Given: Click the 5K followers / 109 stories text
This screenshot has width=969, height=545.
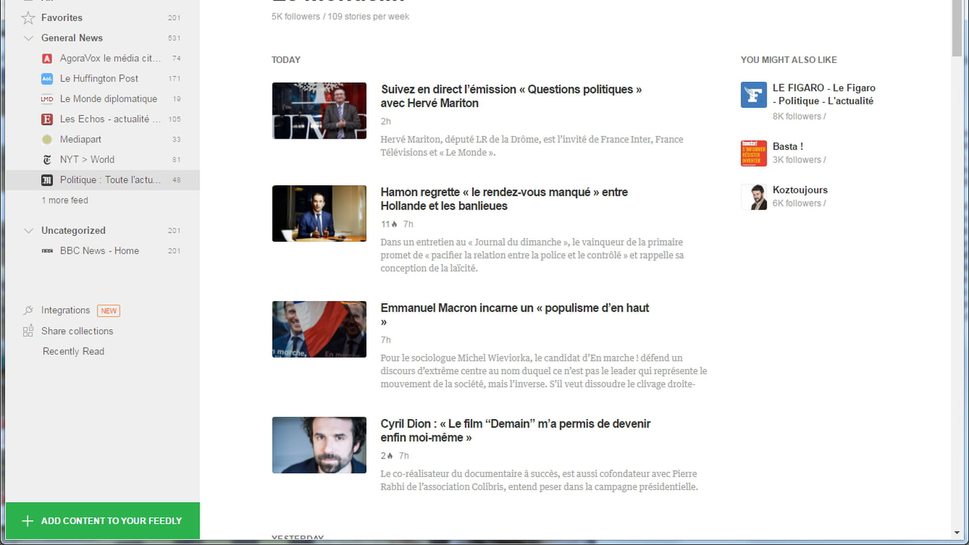Looking at the screenshot, I should coord(340,17).
